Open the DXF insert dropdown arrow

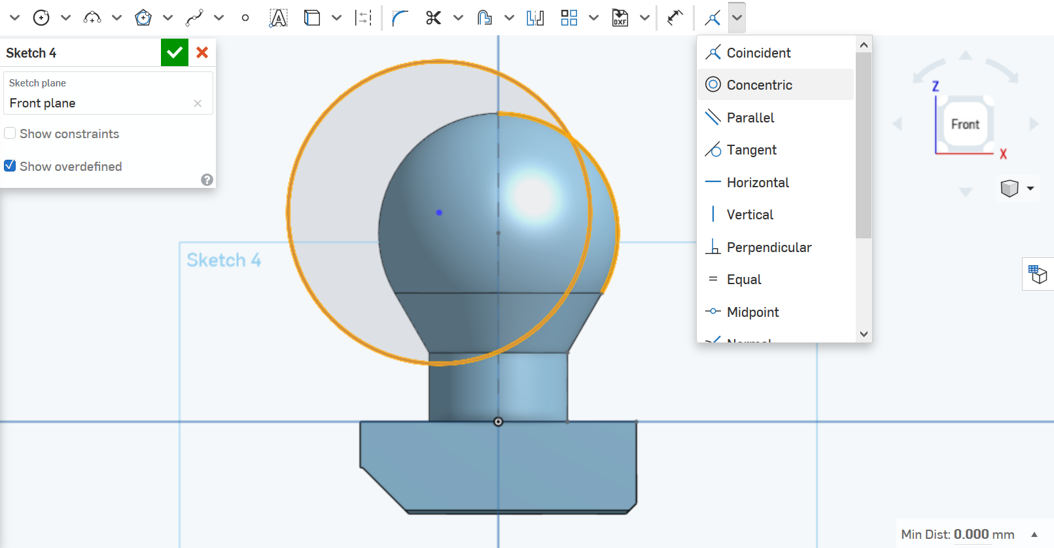(644, 18)
